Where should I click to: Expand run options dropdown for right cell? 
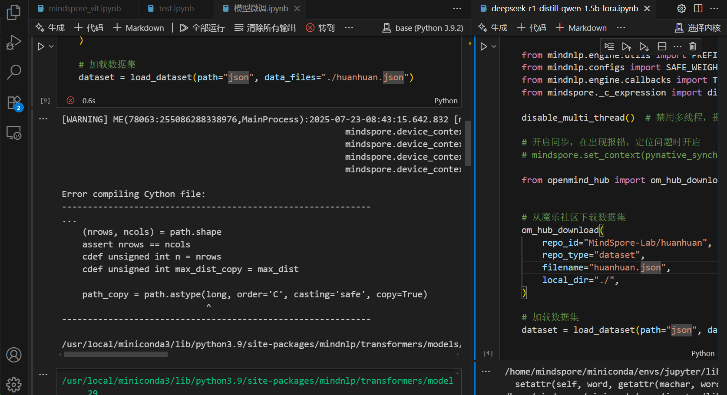click(x=494, y=46)
